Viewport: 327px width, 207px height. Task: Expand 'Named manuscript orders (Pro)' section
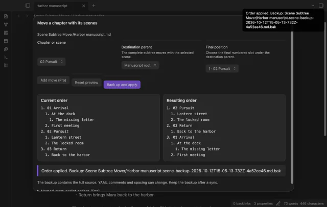coord(68,191)
